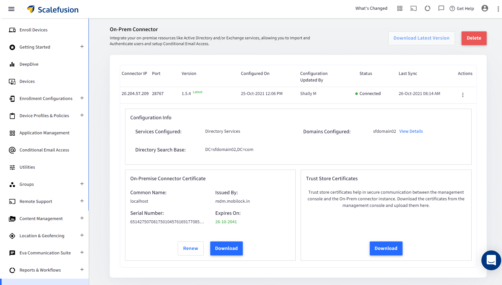502x285 pixels.
Task: Open the apps grid icon in header
Action: click(x=400, y=8)
